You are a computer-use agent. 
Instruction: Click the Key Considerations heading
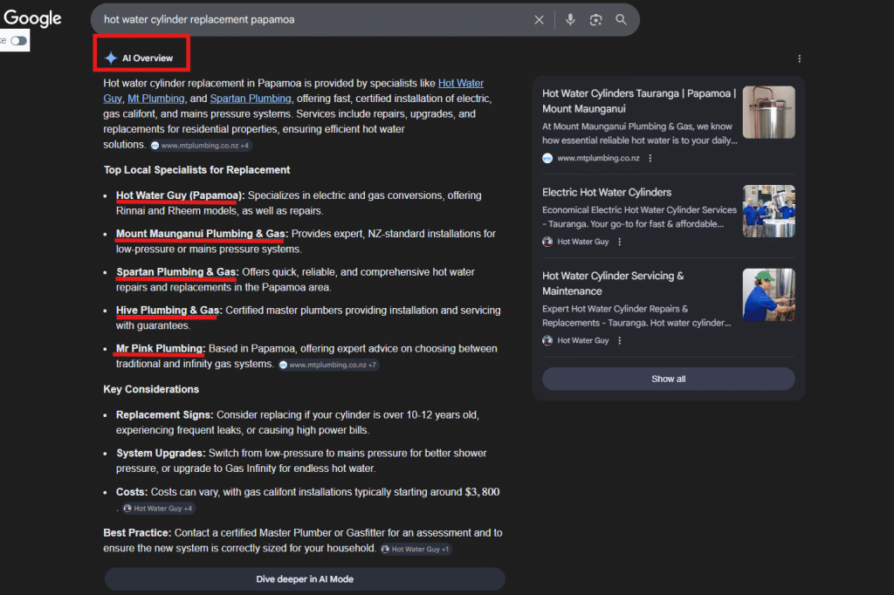coord(151,389)
